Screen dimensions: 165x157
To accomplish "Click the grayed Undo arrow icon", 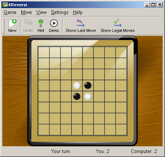I will tap(28, 23).
